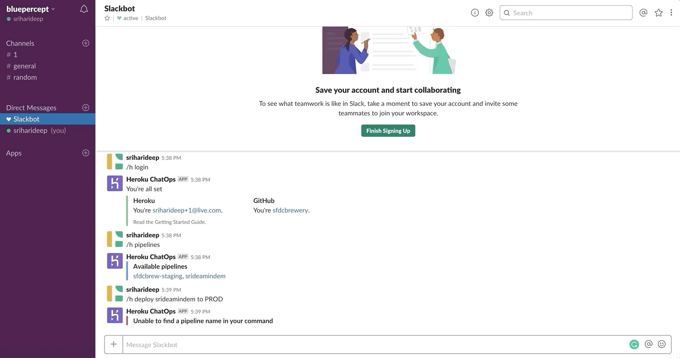
Task: Browse apps with the plus icon
Action: point(86,153)
